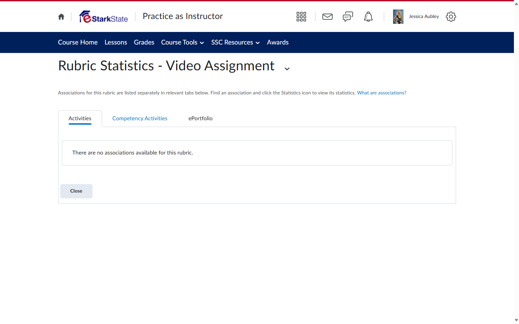Open update alerts bell icon
519x324 pixels.
click(x=368, y=17)
